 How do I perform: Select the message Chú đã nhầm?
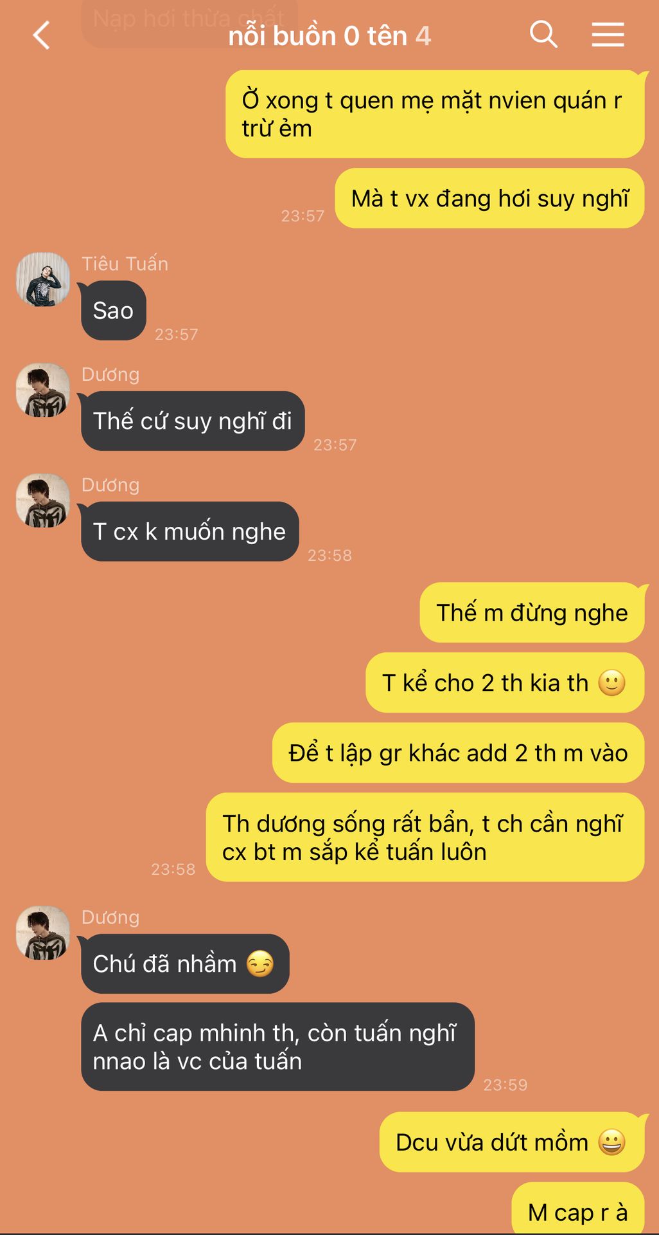coord(185,964)
